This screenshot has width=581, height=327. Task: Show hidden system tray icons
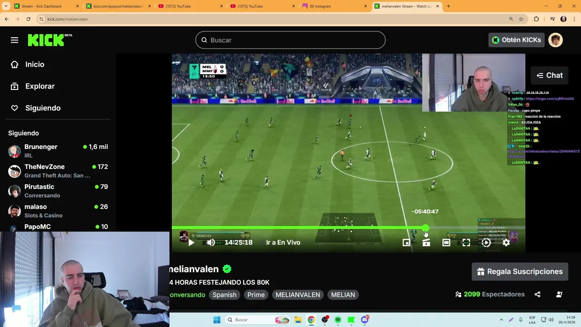501,320
